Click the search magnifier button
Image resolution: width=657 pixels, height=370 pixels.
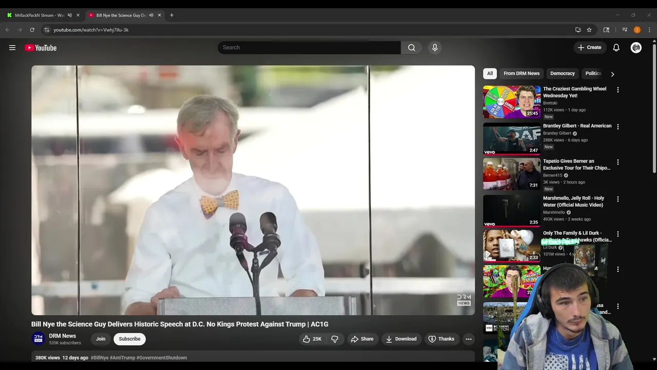click(412, 47)
